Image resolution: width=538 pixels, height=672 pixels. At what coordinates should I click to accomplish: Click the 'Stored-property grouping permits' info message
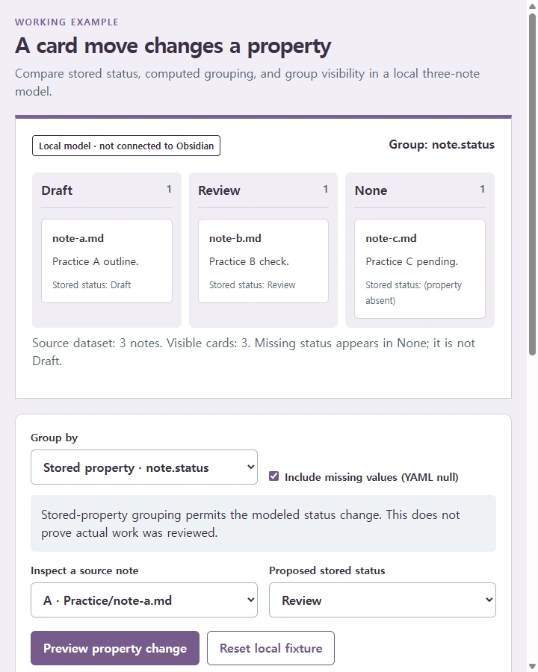pos(264,523)
